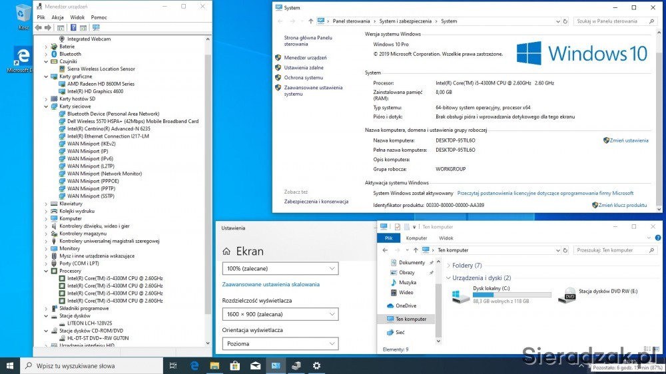Select Sierra Wireless Location Sensor item

click(x=101, y=69)
